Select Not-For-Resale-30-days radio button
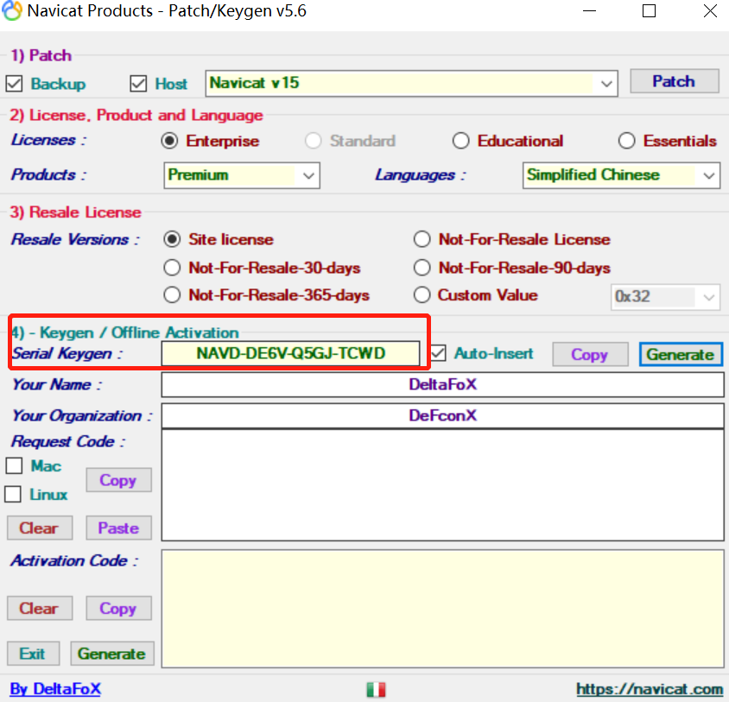The image size is (729, 702). 172,268
